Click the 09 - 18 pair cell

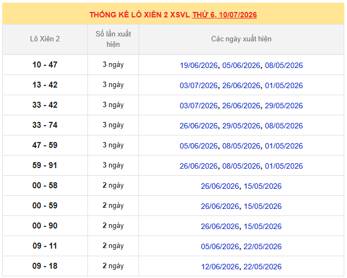point(45,266)
